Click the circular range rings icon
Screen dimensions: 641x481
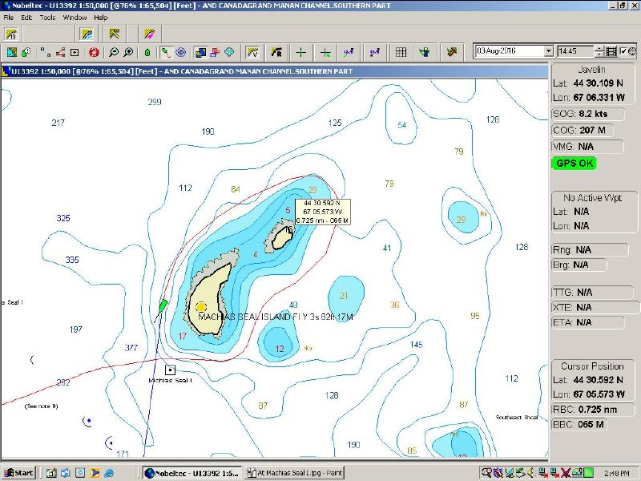[x=181, y=52]
